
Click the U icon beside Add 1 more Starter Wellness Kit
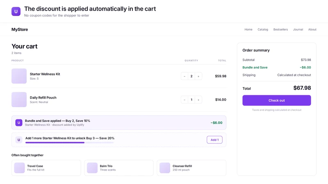[19, 140]
